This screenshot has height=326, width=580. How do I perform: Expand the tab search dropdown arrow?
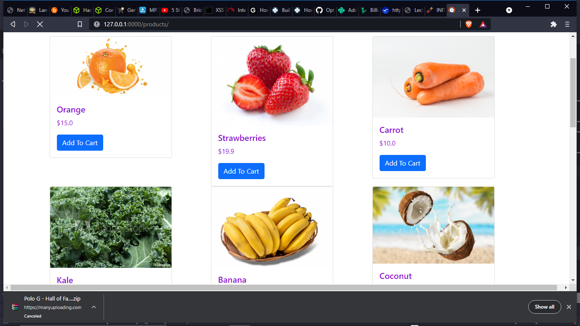pos(509,10)
